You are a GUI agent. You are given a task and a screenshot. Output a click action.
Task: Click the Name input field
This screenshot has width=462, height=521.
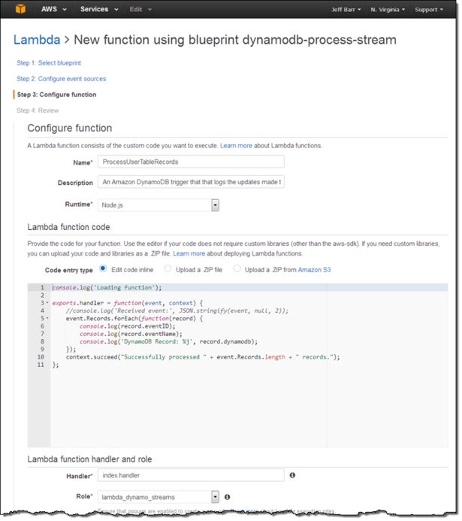191,162
